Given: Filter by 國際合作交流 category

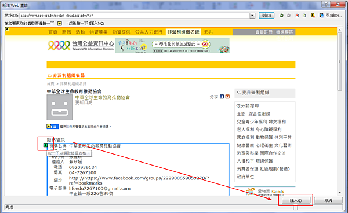Looking at the screenshot, I should (x=273, y=153).
